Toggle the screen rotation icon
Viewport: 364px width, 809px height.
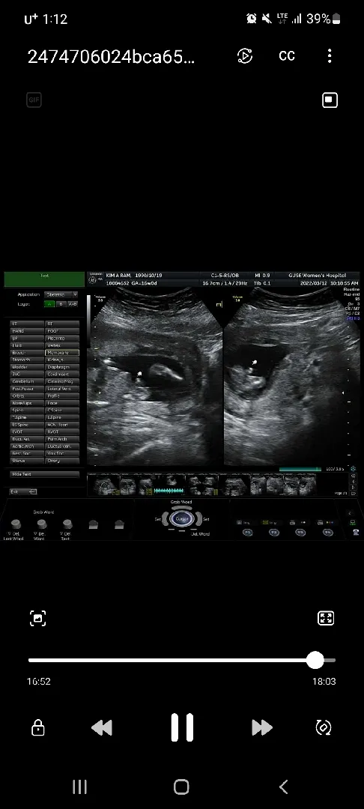tap(324, 727)
